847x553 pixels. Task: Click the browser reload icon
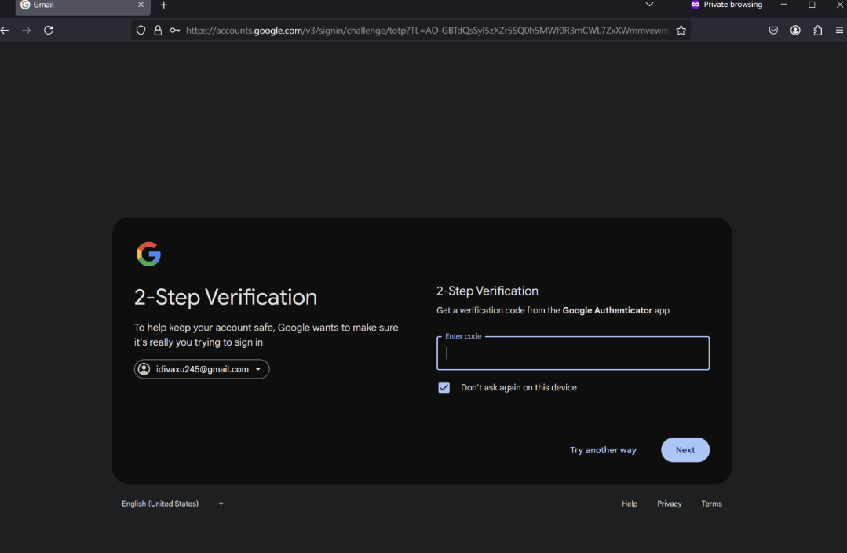click(x=49, y=31)
